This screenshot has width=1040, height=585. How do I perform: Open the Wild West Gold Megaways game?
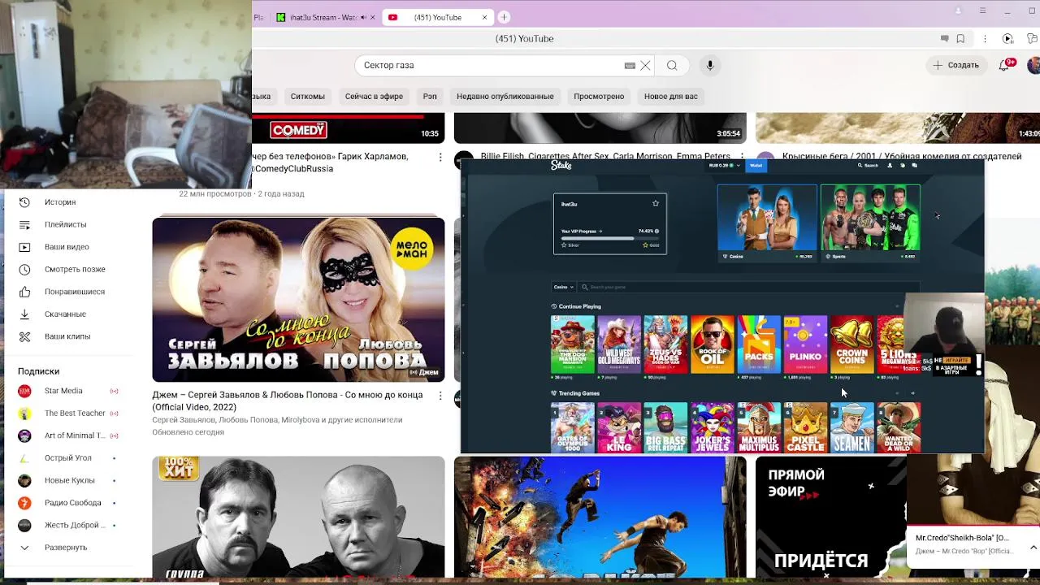[x=619, y=344]
